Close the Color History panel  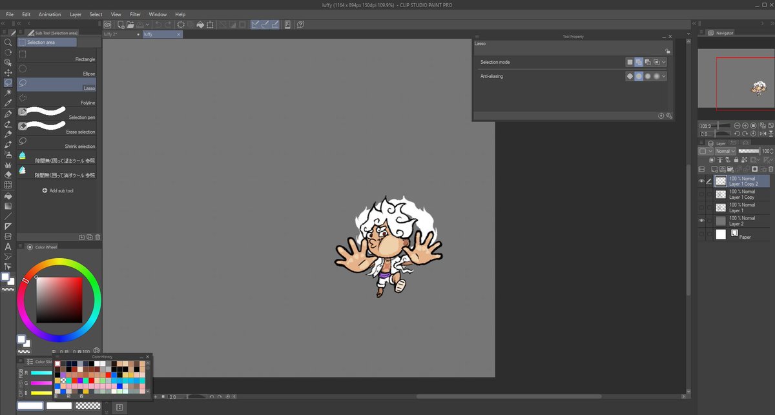click(148, 356)
